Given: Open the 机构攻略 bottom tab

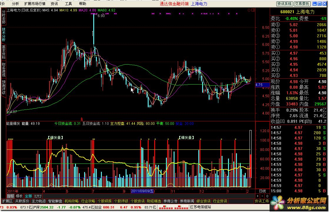Looking at the screenshot, I should (72, 201).
